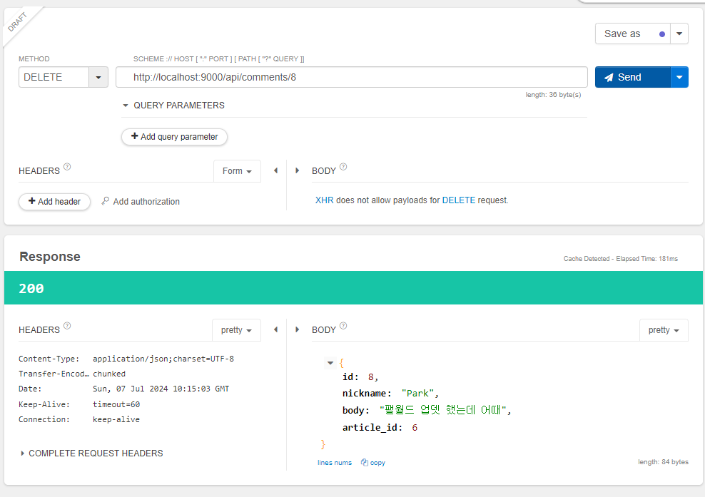
Task: Select the Content-Type header value
Action: pos(163,359)
